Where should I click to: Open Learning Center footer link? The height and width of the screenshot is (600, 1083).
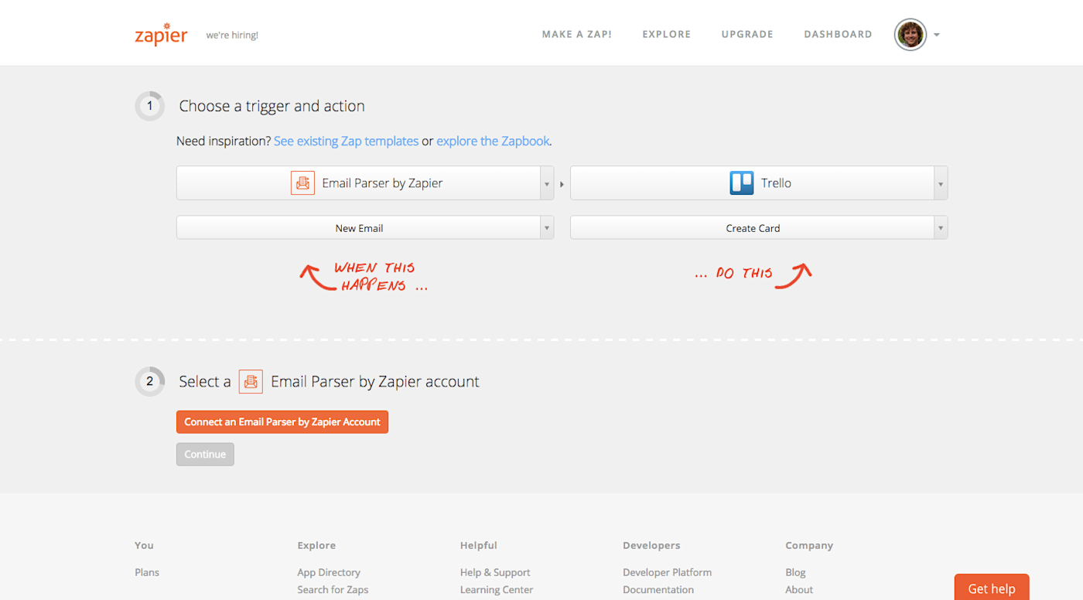[x=497, y=589]
